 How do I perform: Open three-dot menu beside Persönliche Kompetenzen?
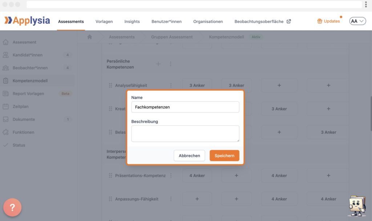pyautogui.click(x=171, y=64)
